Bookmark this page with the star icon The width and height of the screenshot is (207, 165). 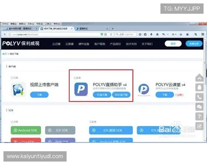click(140, 34)
